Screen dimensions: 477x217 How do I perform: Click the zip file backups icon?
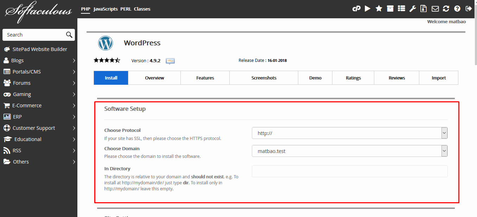(424, 9)
